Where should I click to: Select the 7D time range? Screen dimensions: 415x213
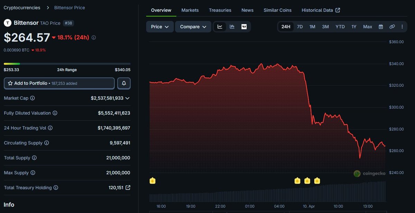tap(300, 27)
